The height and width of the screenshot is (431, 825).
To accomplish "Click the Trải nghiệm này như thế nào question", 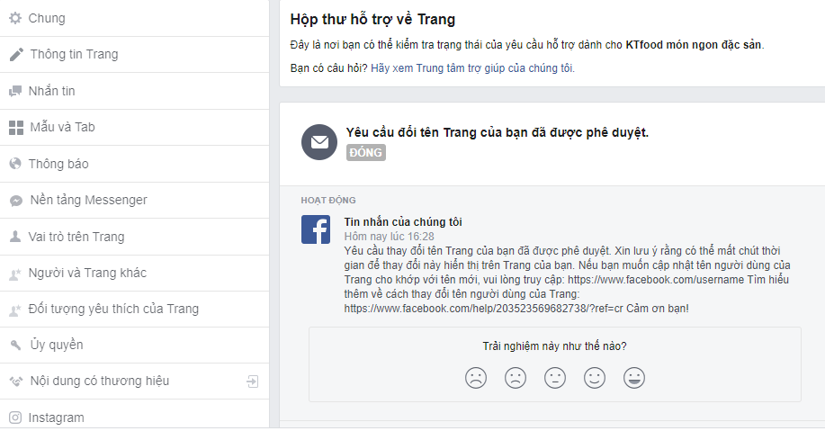I will [554, 346].
